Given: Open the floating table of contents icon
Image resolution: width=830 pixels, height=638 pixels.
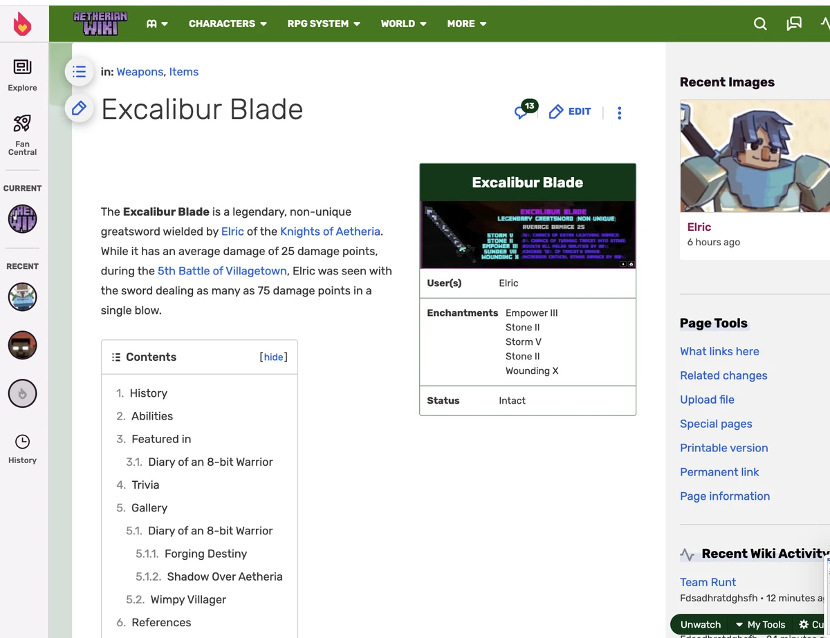Looking at the screenshot, I should pyautogui.click(x=79, y=71).
